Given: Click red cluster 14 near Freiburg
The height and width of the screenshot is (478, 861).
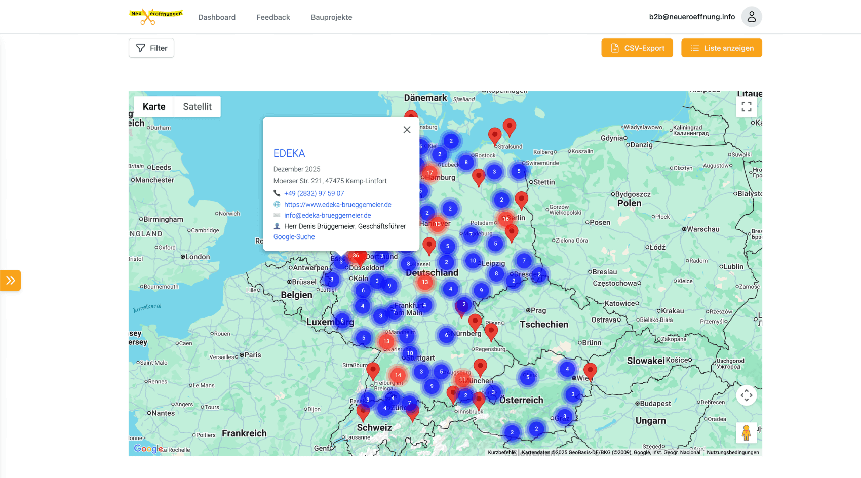Looking at the screenshot, I should [398, 375].
